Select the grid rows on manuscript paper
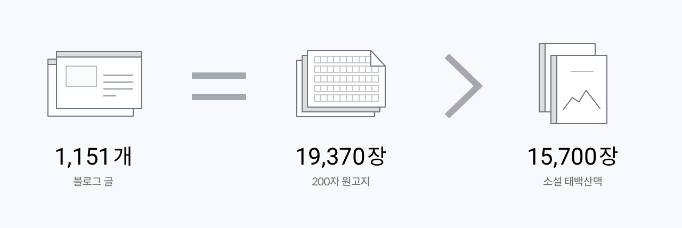 tap(346, 79)
